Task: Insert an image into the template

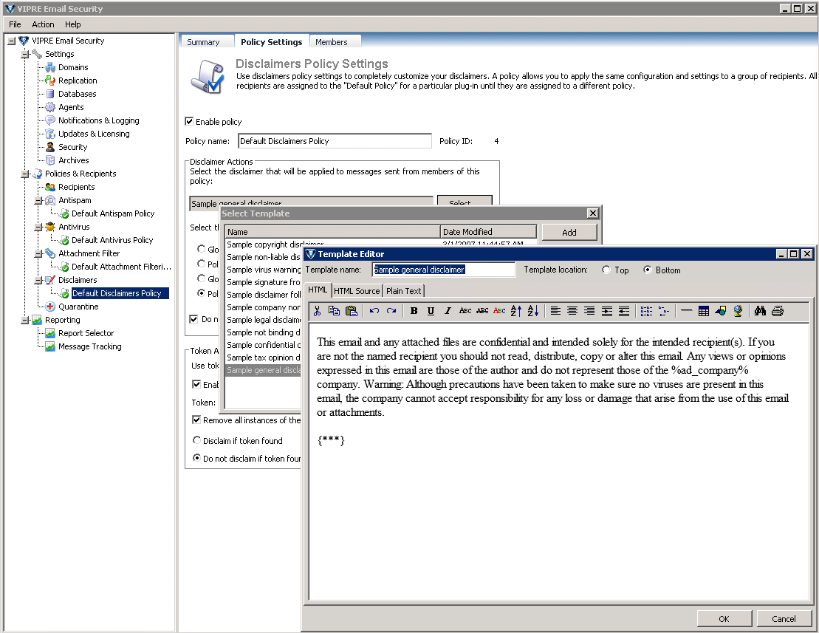Action: click(x=721, y=311)
